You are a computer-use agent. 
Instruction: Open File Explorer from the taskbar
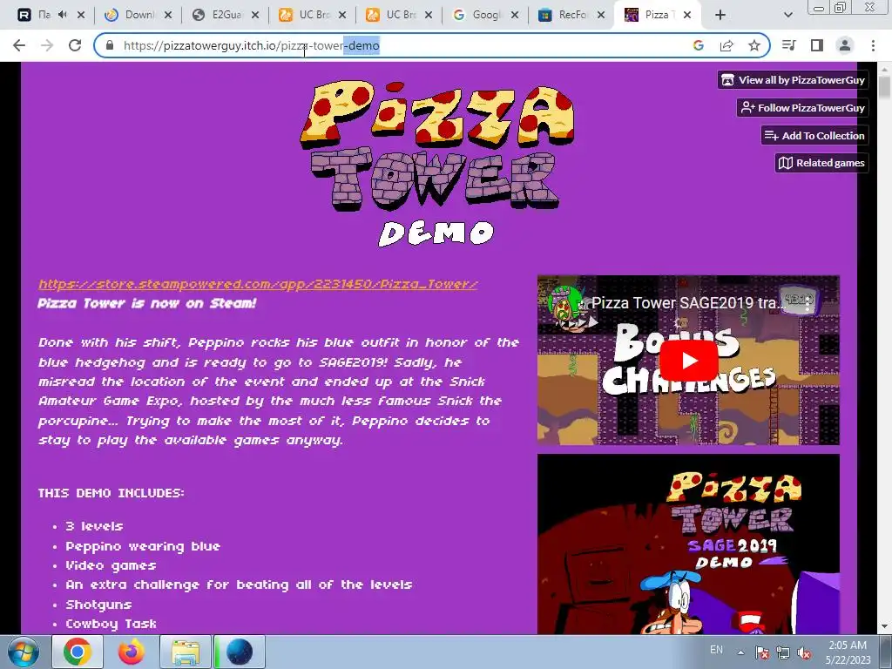click(x=186, y=652)
